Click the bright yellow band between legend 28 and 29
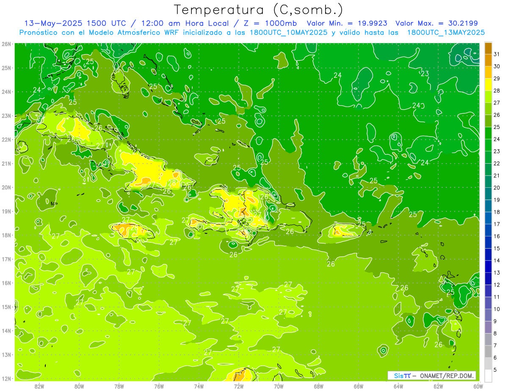 tap(488, 85)
